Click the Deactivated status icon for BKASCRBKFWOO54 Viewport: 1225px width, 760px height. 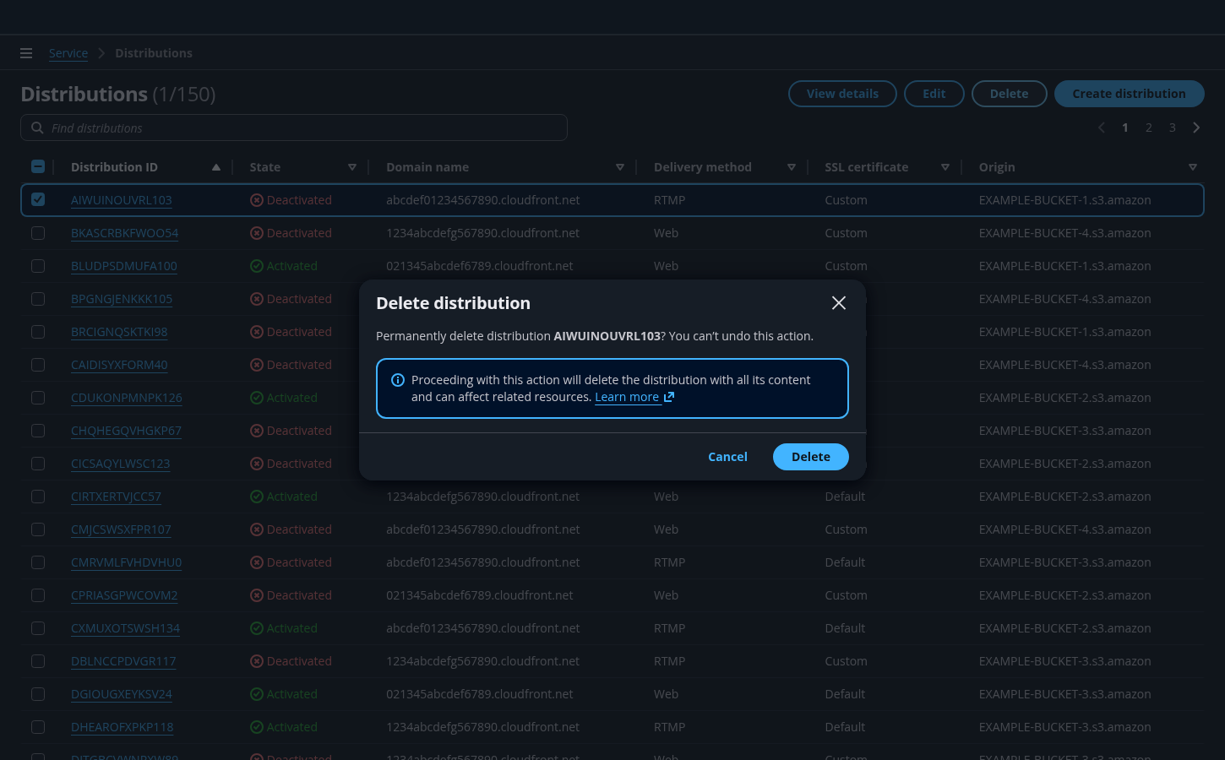click(257, 233)
